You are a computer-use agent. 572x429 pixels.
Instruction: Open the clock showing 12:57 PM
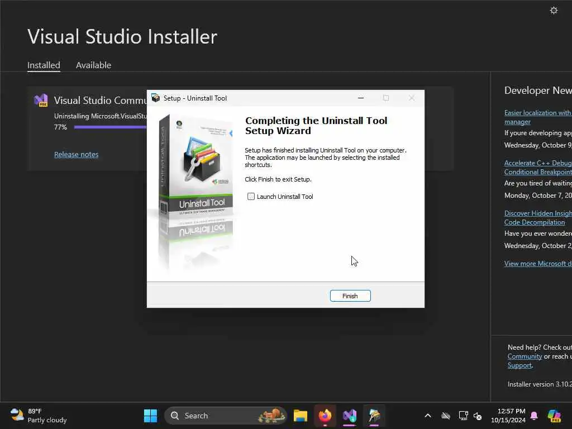[x=508, y=416]
